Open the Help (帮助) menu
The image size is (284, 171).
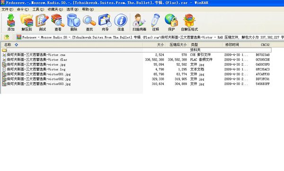click(x=88, y=9)
